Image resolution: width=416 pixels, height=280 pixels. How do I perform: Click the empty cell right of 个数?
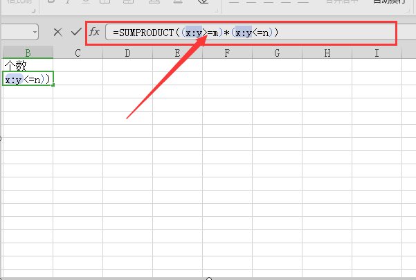point(78,66)
